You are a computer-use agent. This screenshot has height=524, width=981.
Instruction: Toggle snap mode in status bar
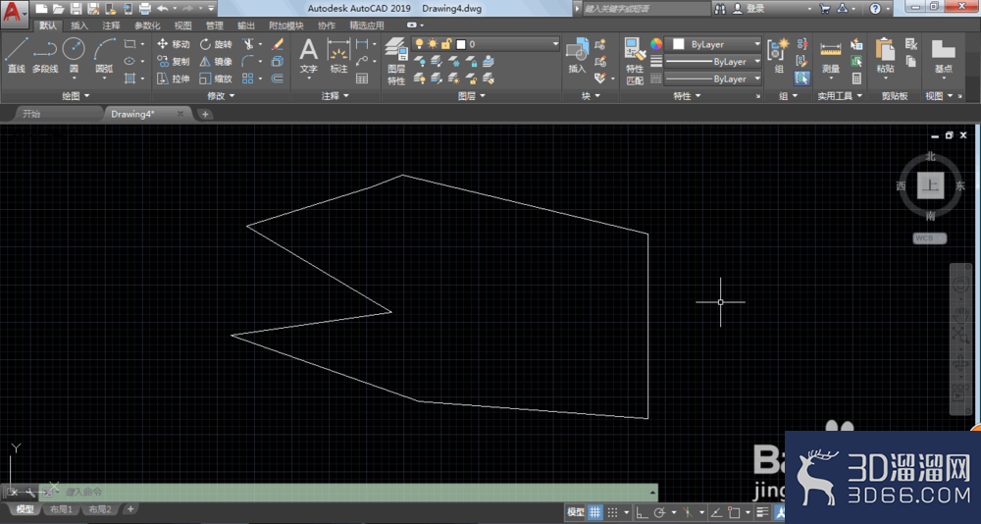click(x=613, y=512)
